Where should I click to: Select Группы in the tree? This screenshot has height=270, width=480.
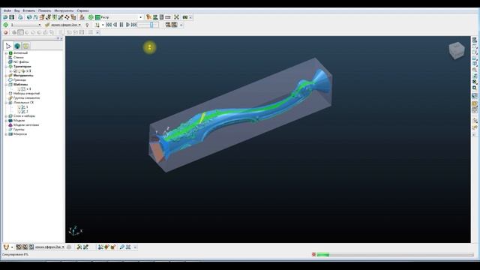coord(19,130)
